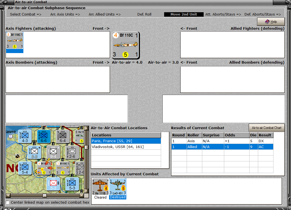The height and width of the screenshot is (210, 291).
Task: Click the large Bf 110C front fighter counter
Action: point(126,45)
